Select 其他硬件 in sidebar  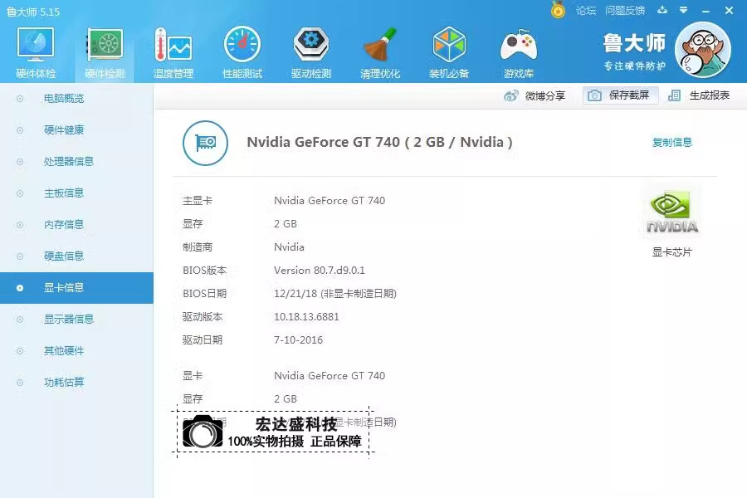pyautogui.click(x=76, y=351)
